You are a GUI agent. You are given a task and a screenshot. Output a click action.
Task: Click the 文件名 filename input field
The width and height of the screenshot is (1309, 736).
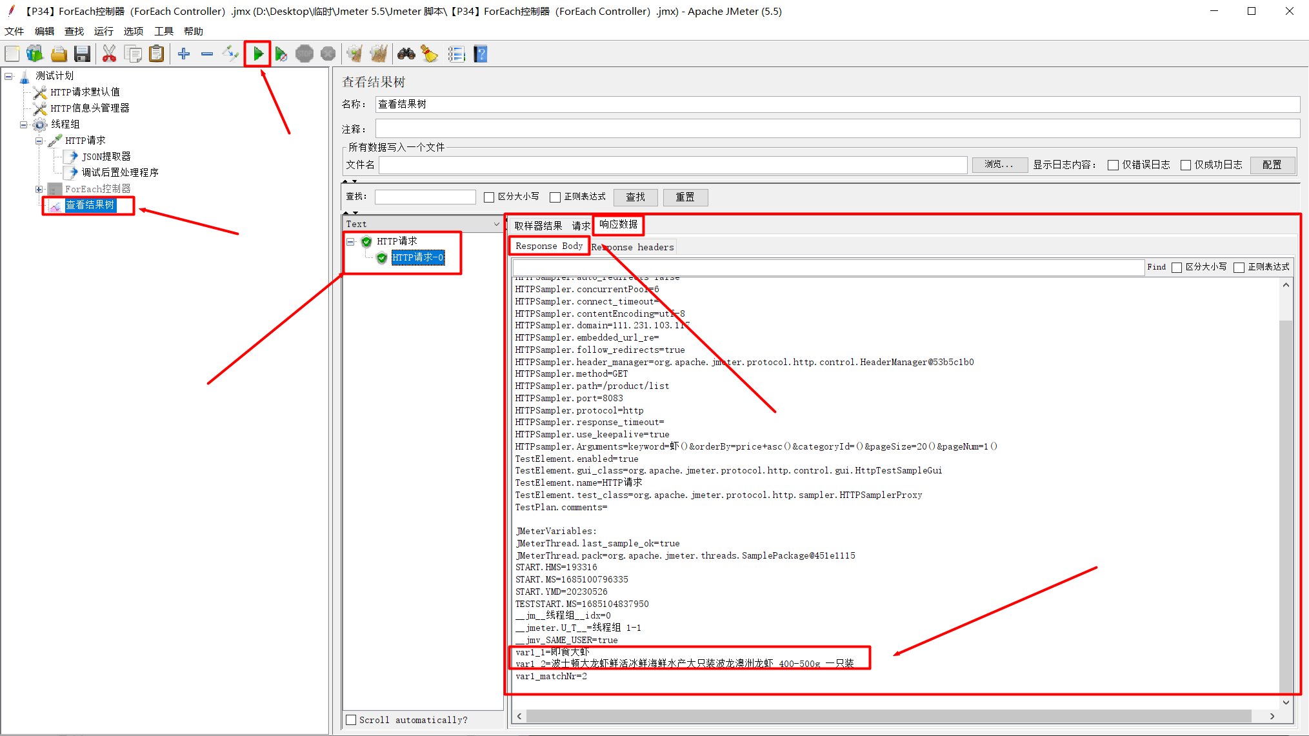pos(672,165)
